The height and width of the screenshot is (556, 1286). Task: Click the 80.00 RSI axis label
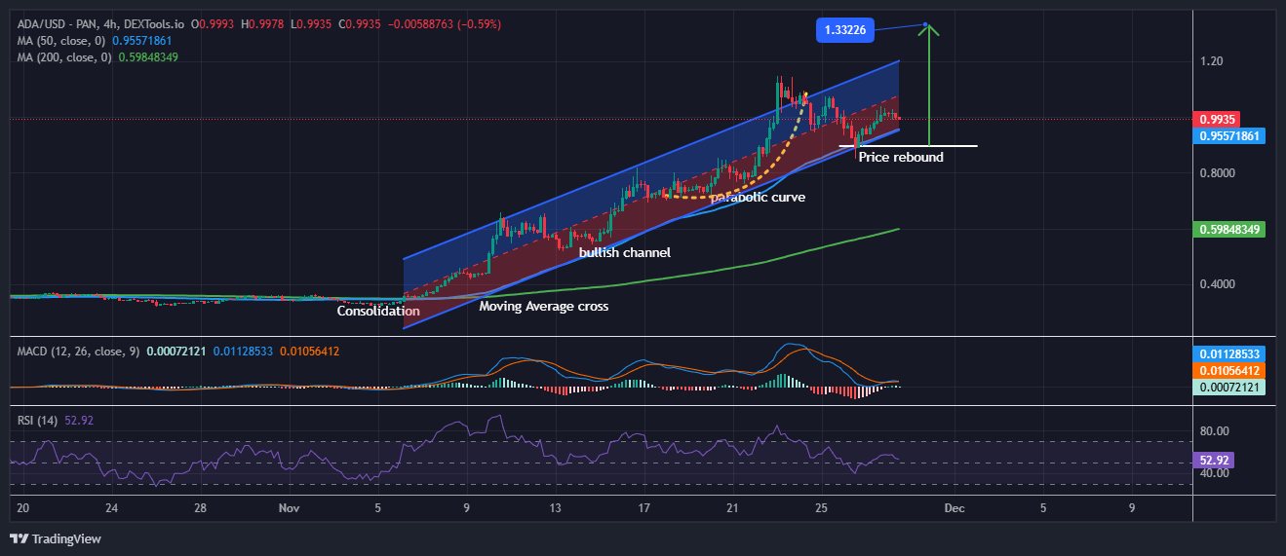click(1214, 431)
